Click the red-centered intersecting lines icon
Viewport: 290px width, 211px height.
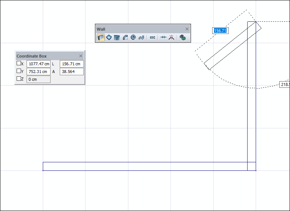[x=171, y=37]
